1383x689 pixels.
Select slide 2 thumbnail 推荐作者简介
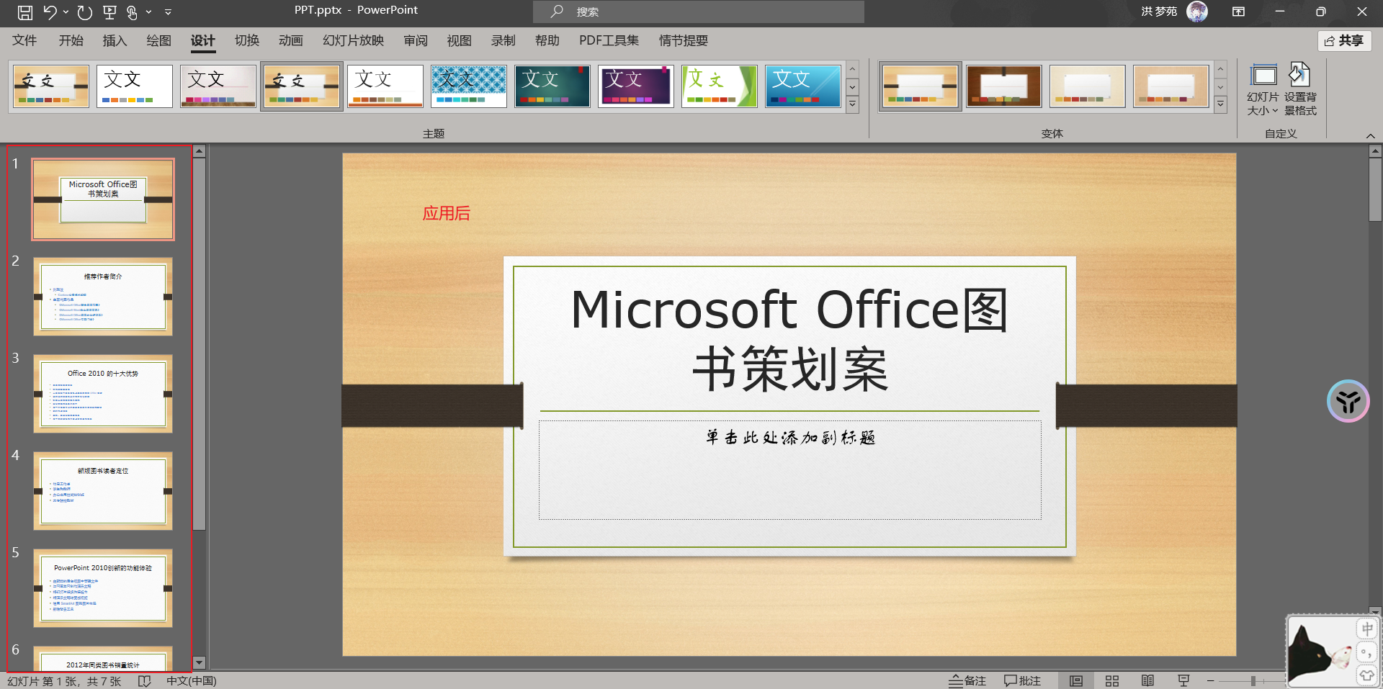point(103,297)
